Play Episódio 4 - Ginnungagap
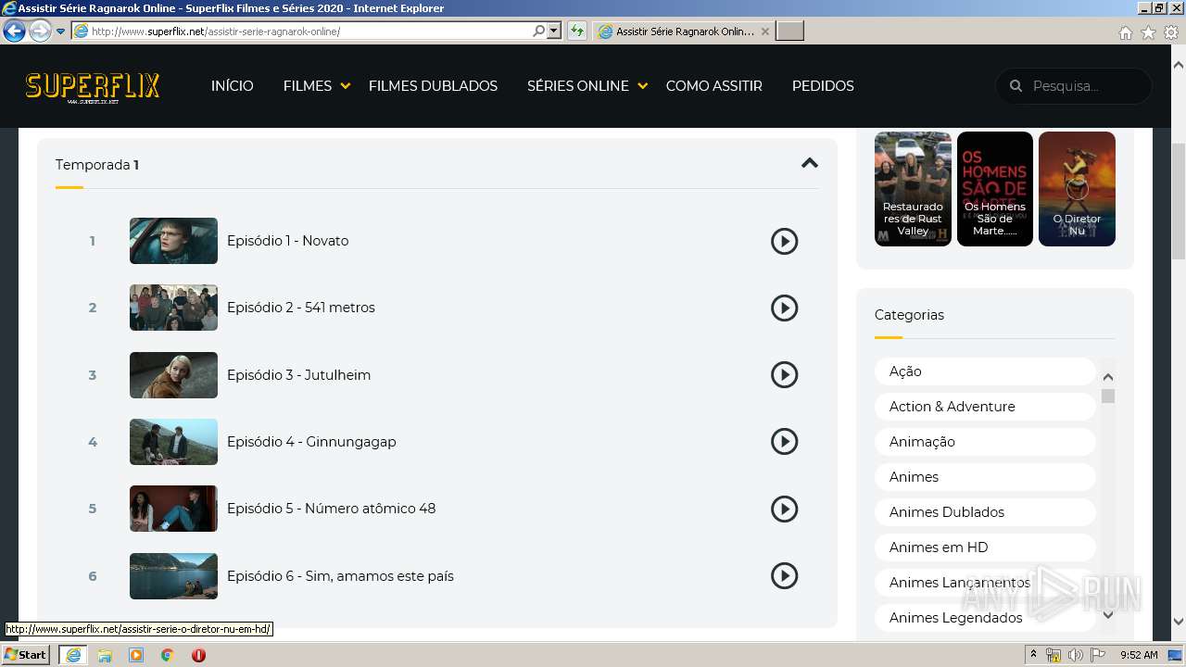 point(784,442)
